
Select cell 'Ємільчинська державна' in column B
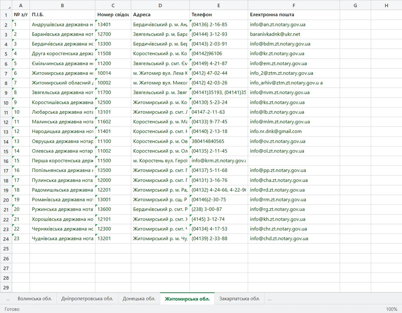tap(62, 63)
